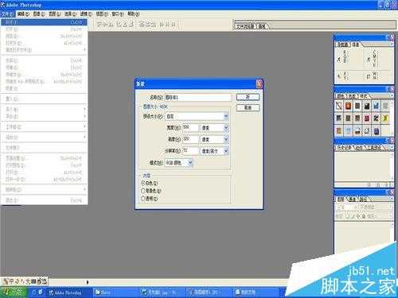This screenshot has width=398, height=298.
Task: Switch to the 历史记录 History tab
Action: (344, 148)
